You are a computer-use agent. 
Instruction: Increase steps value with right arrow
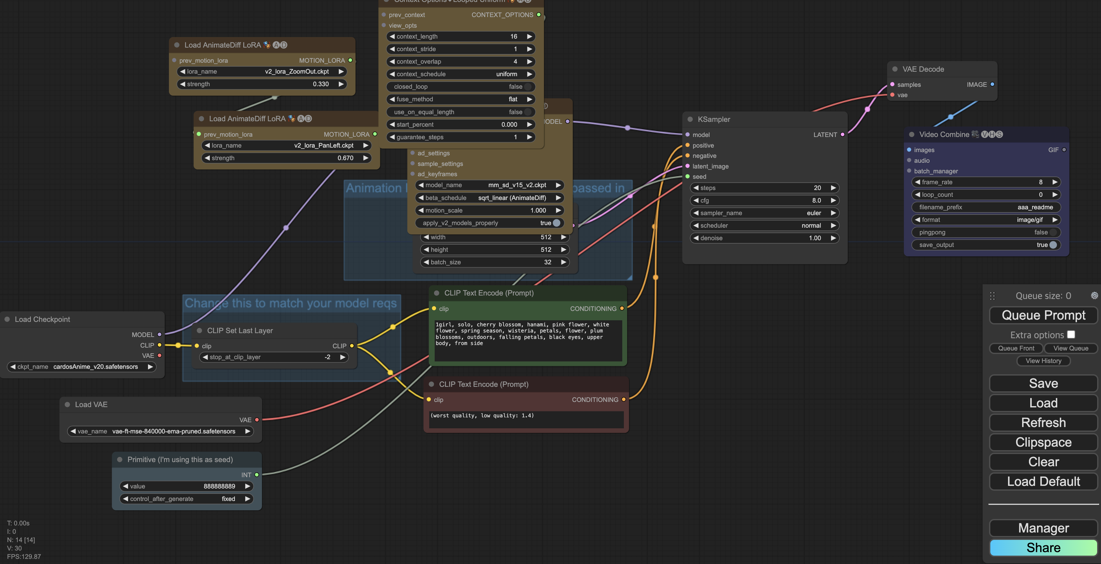tap(833, 188)
